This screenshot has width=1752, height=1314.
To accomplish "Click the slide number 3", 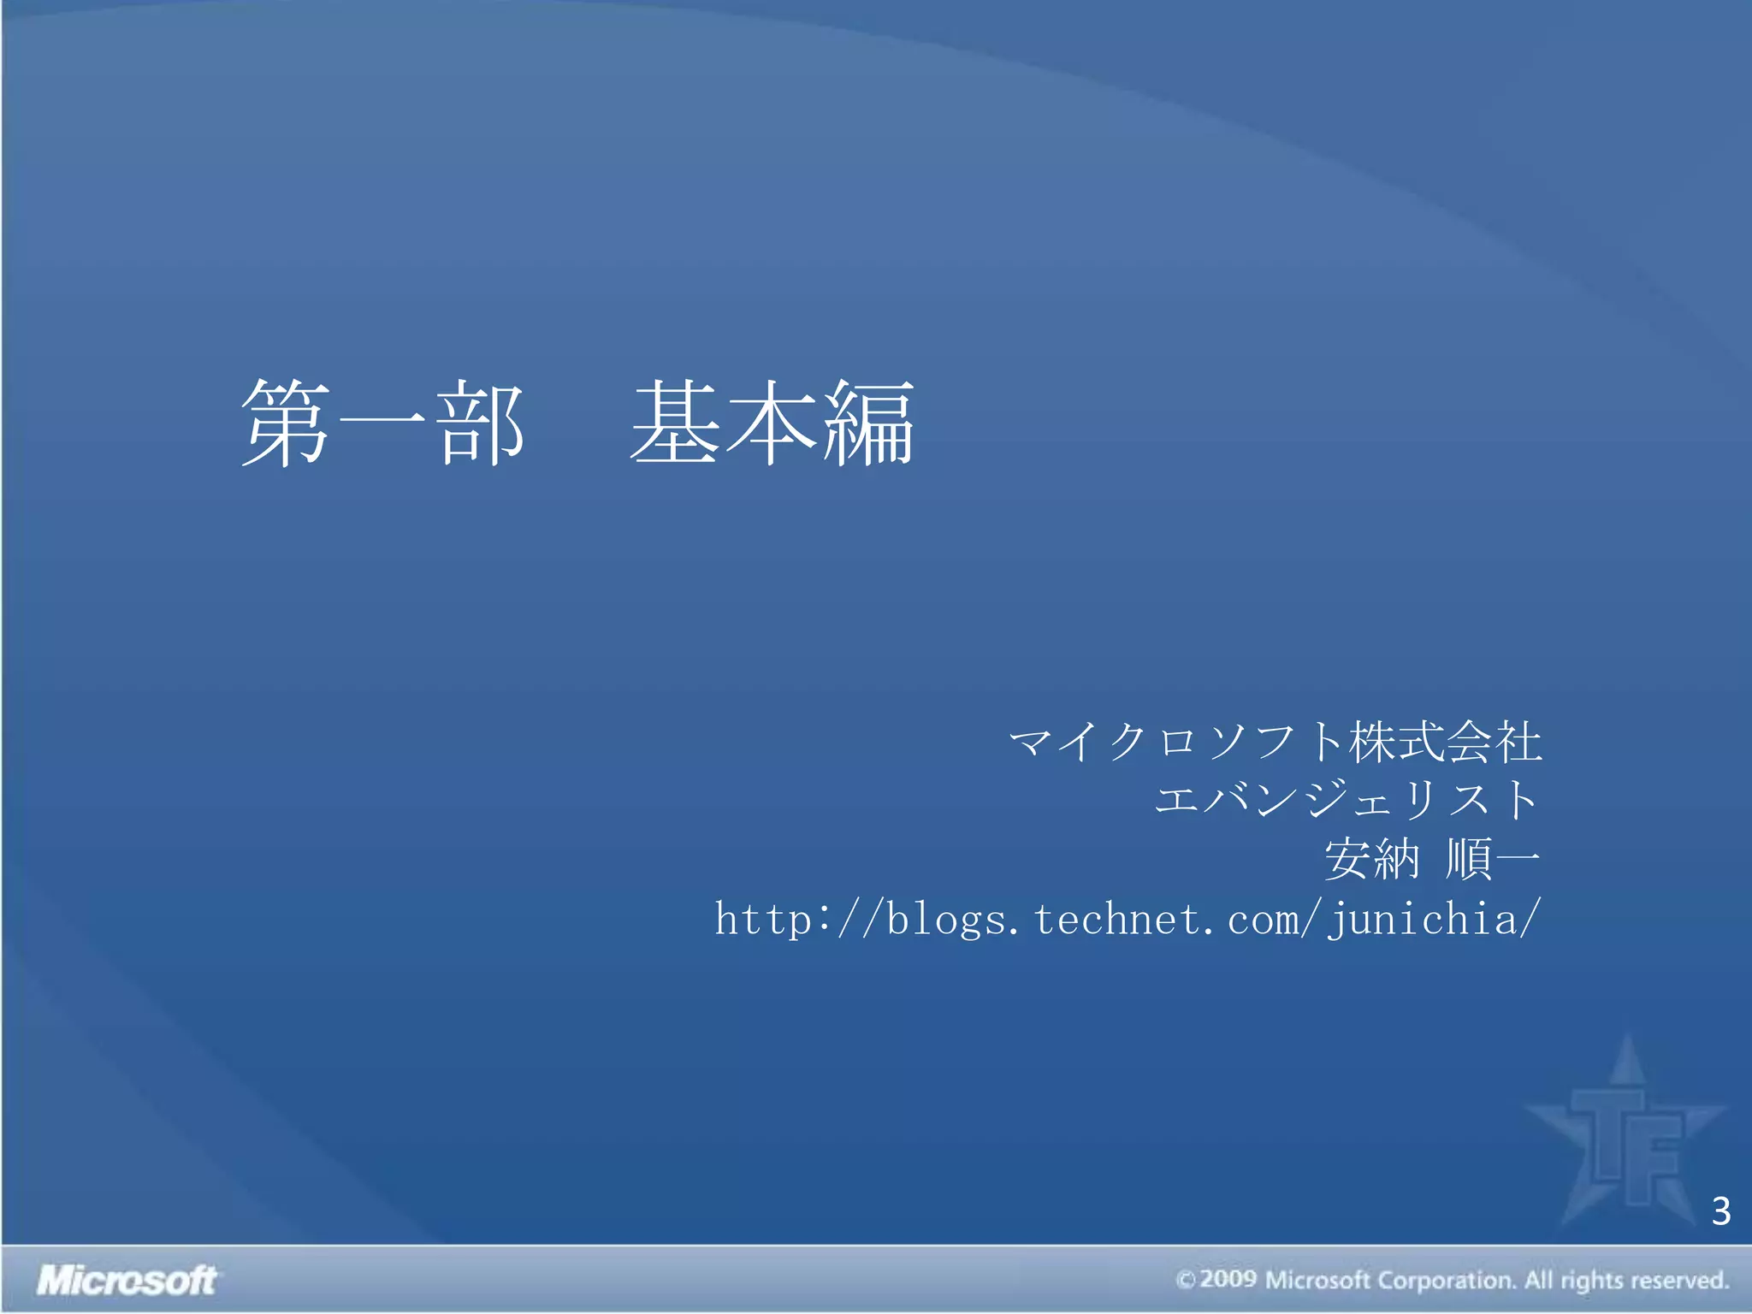I will pos(1721,1211).
